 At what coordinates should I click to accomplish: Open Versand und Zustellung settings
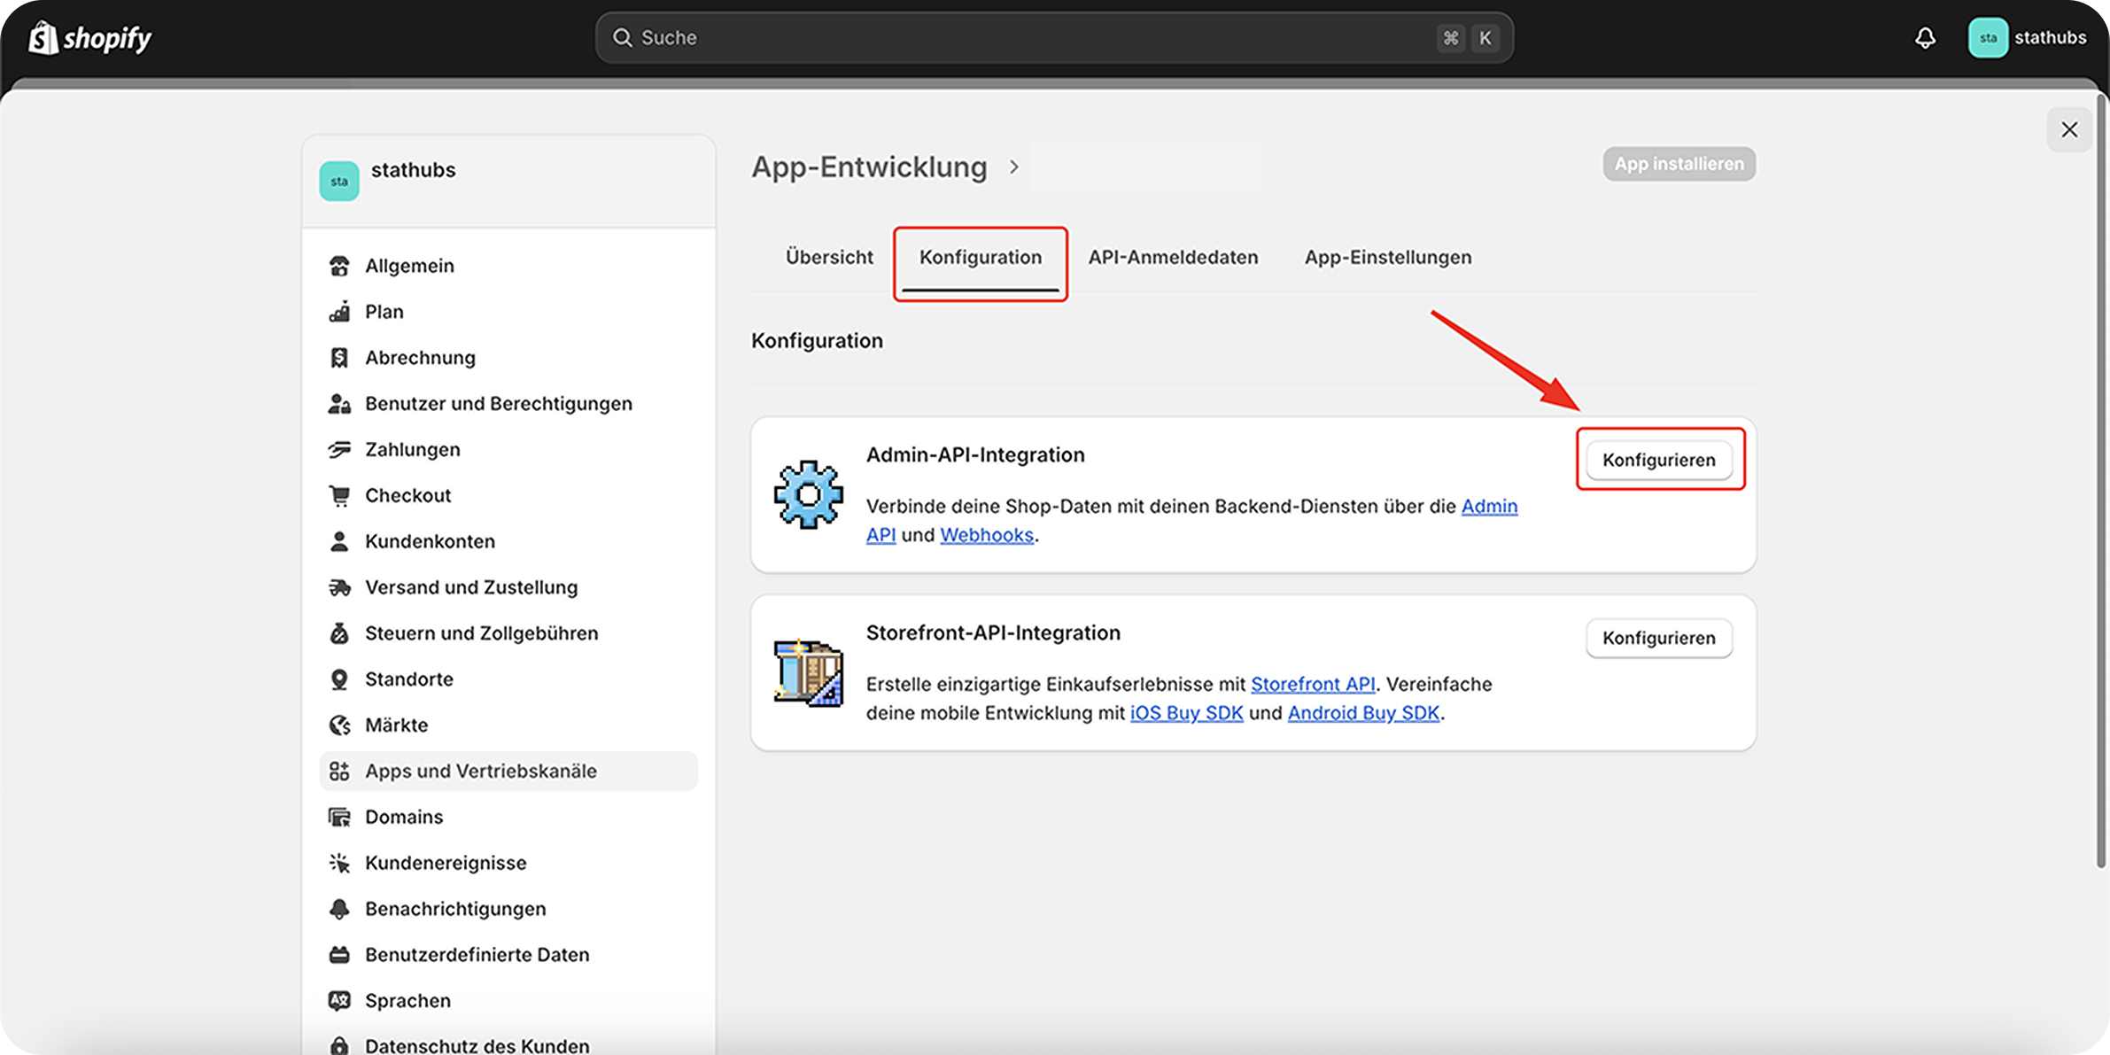coord(508,587)
